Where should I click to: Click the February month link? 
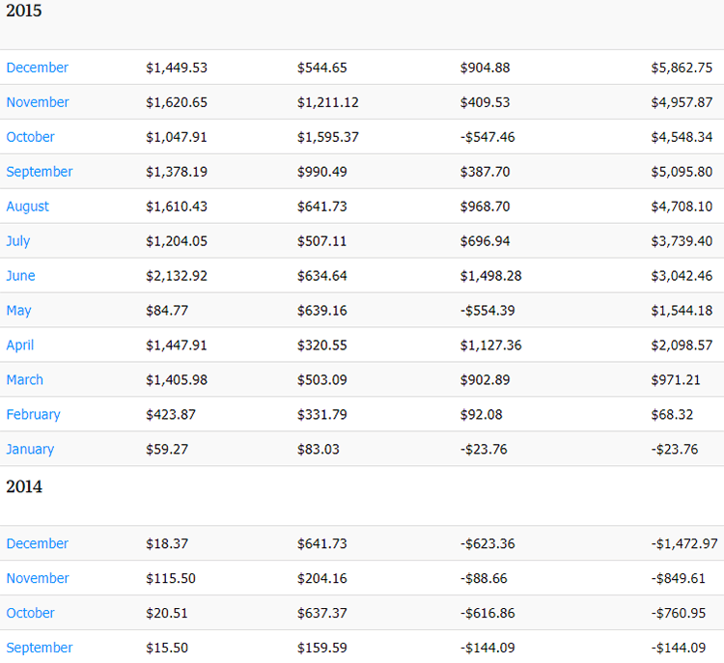[33, 415]
